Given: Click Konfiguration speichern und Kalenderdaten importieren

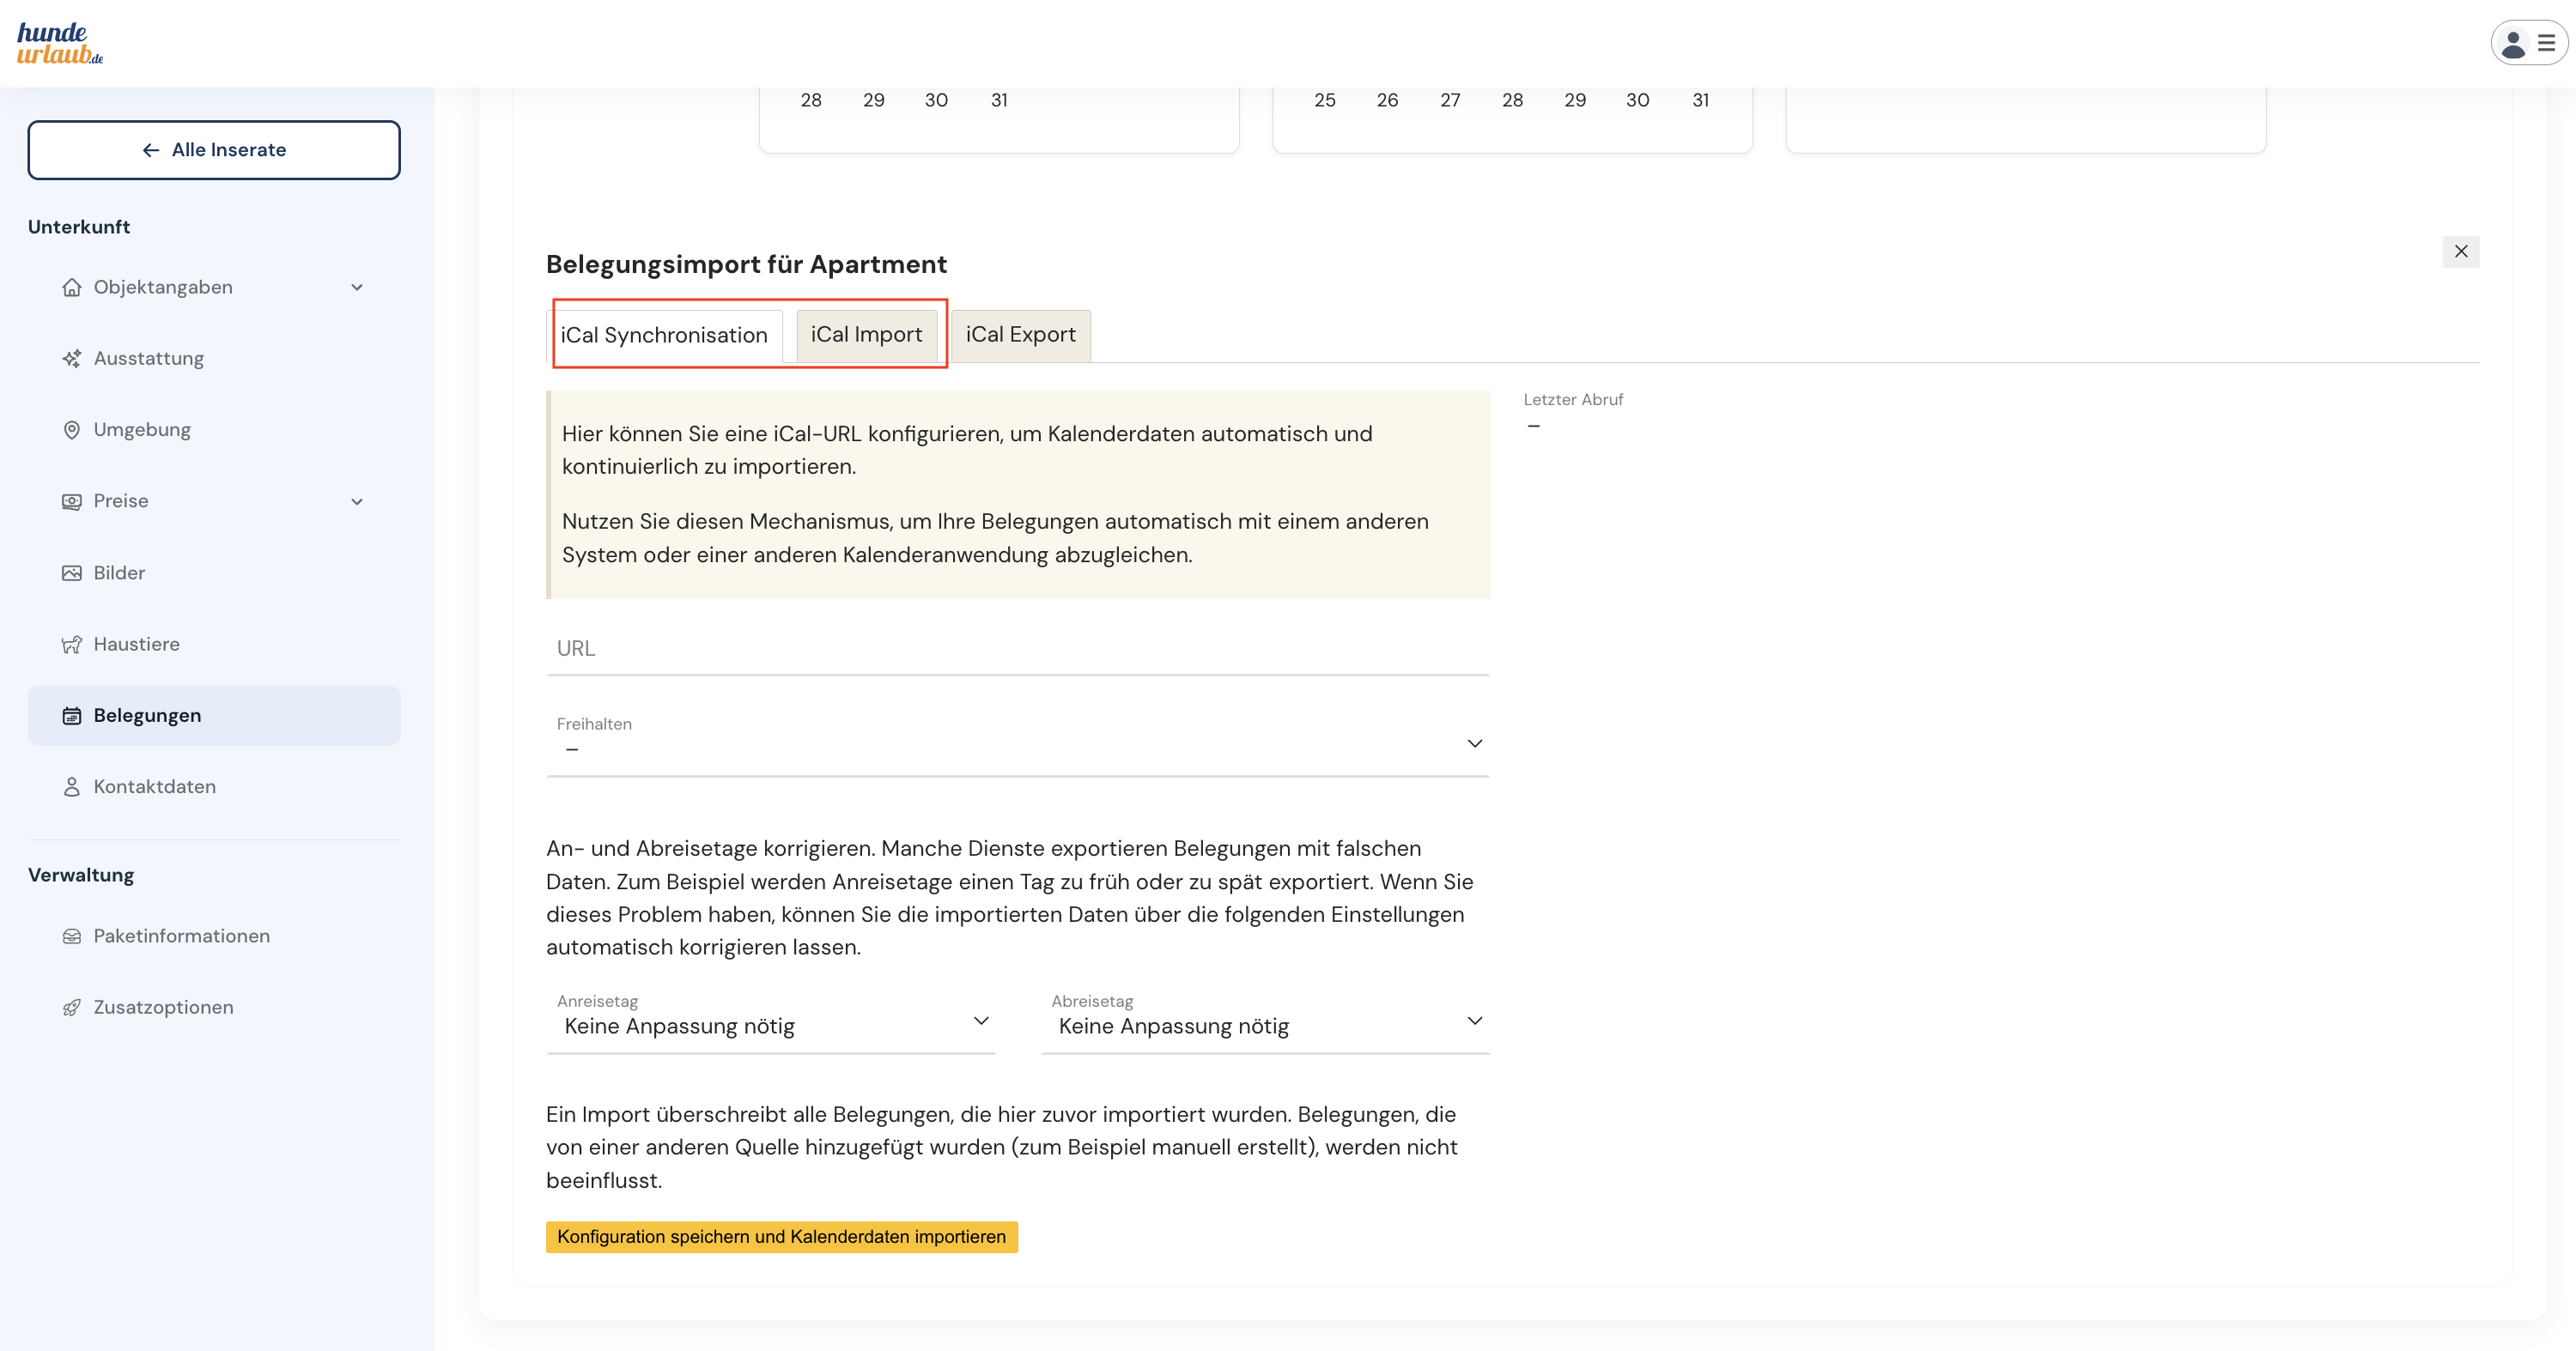Looking at the screenshot, I should point(781,1237).
